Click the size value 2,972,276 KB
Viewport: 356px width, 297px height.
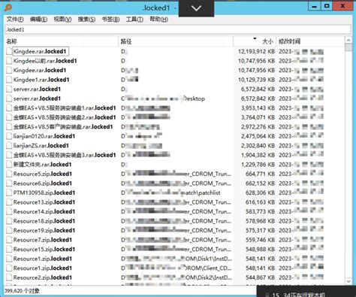[x=258, y=127]
